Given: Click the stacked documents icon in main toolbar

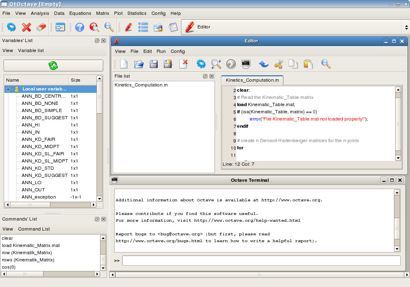Looking at the screenshot, I should coord(173,27).
